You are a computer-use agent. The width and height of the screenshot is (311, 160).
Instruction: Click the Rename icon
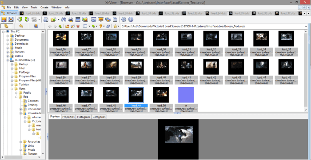coord(72,26)
